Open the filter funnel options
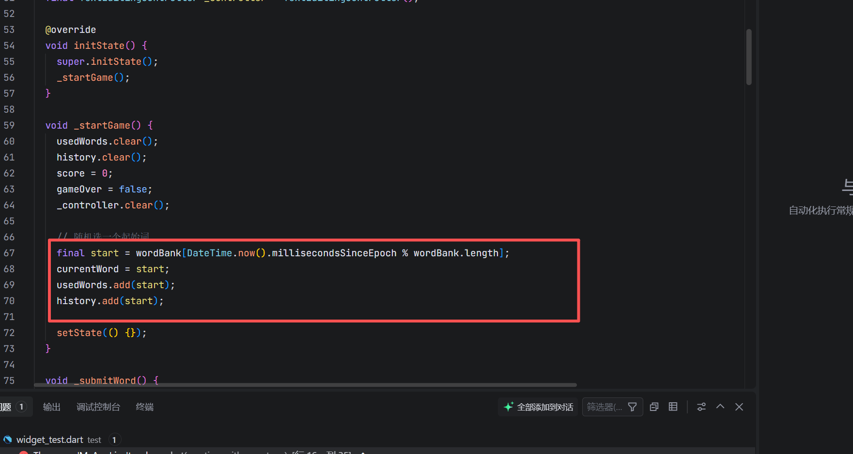This screenshot has height=454, width=853. pos(632,407)
